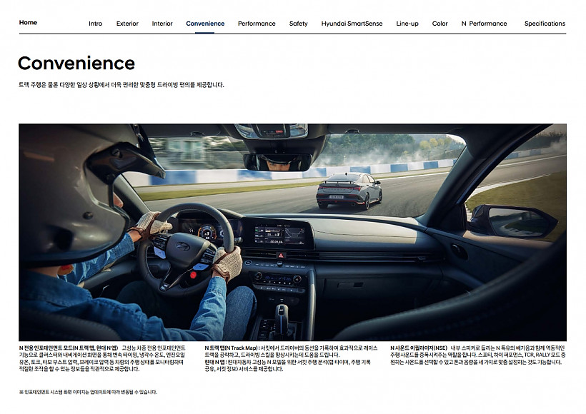Image resolution: width=586 pixels, height=414 pixels.
Task: Switch to the Safety tab
Action: tap(298, 24)
